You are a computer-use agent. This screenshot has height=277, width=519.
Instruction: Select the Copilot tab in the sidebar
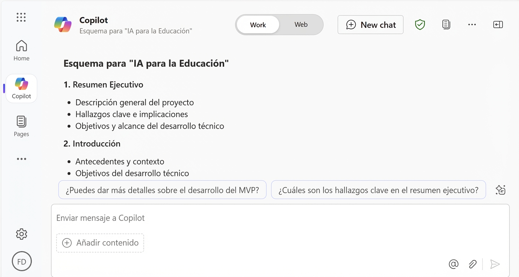[21, 88]
